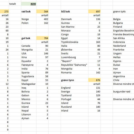Image resolution: width=134 pixels, height=134 pixels.
Task: Select the Polen count 162
Action: coord(42,23)
